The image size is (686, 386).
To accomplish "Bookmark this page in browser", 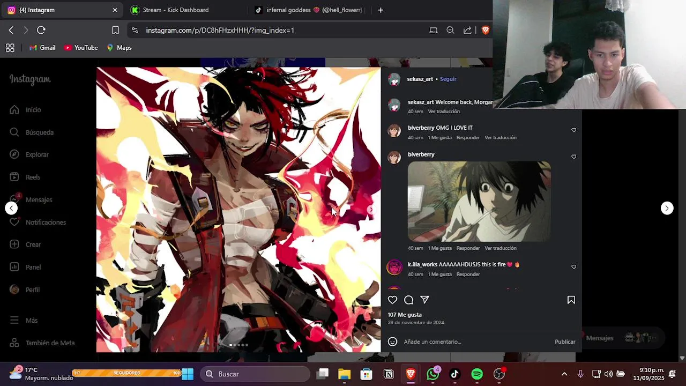I will [x=115, y=30].
